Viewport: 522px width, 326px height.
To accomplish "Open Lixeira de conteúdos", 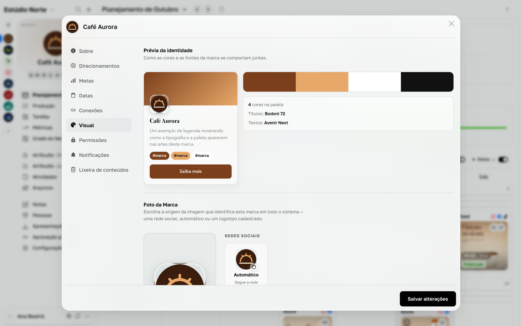I will pos(99,170).
